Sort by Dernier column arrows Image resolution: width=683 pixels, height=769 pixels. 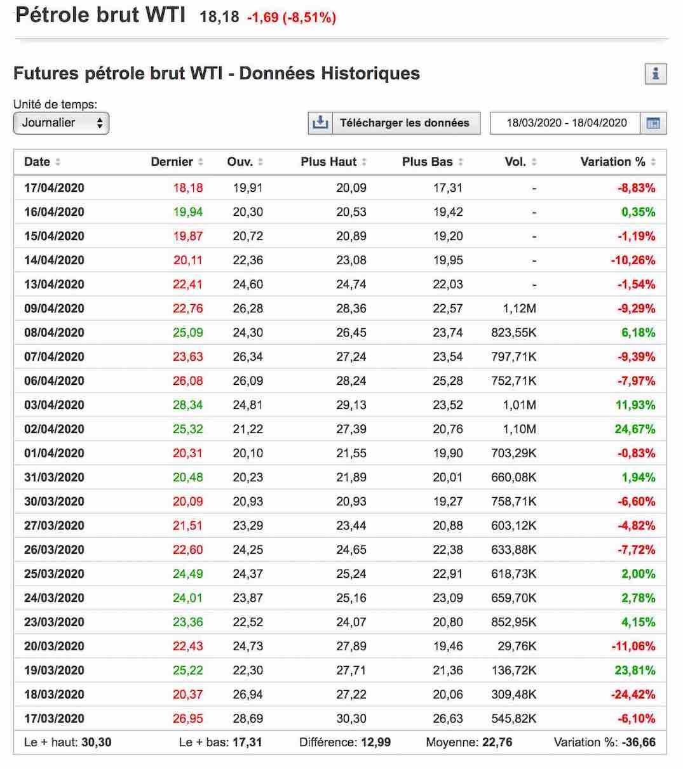(201, 162)
